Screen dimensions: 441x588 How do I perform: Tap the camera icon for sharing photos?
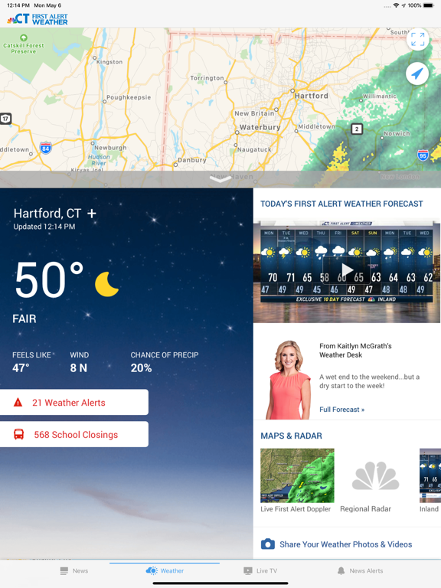(x=268, y=544)
